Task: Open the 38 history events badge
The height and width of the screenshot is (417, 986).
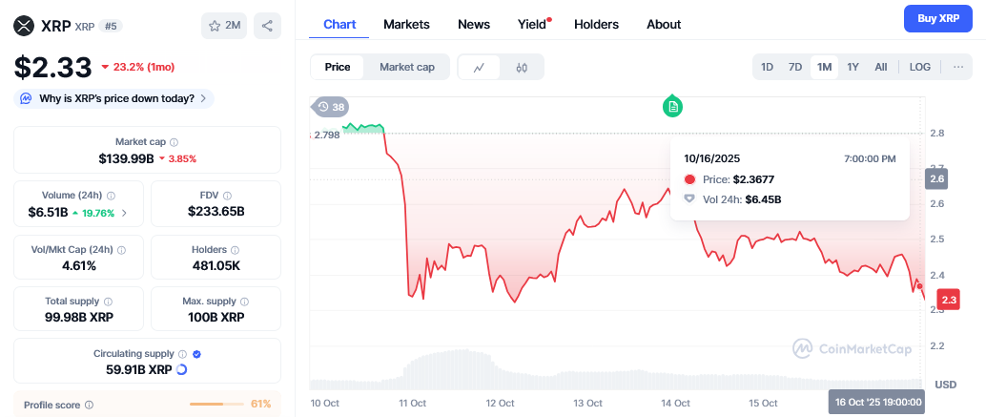Action: tap(331, 107)
